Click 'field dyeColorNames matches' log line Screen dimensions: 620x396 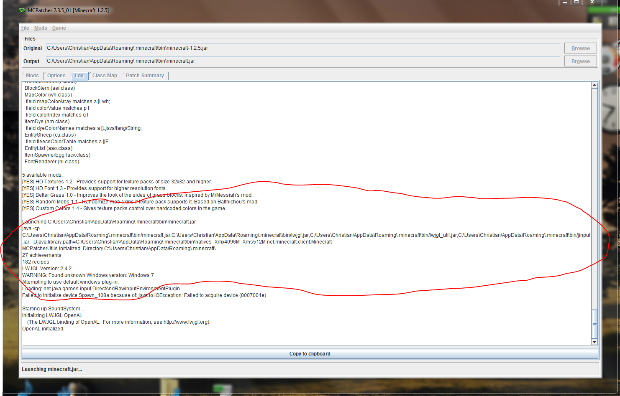click(84, 128)
